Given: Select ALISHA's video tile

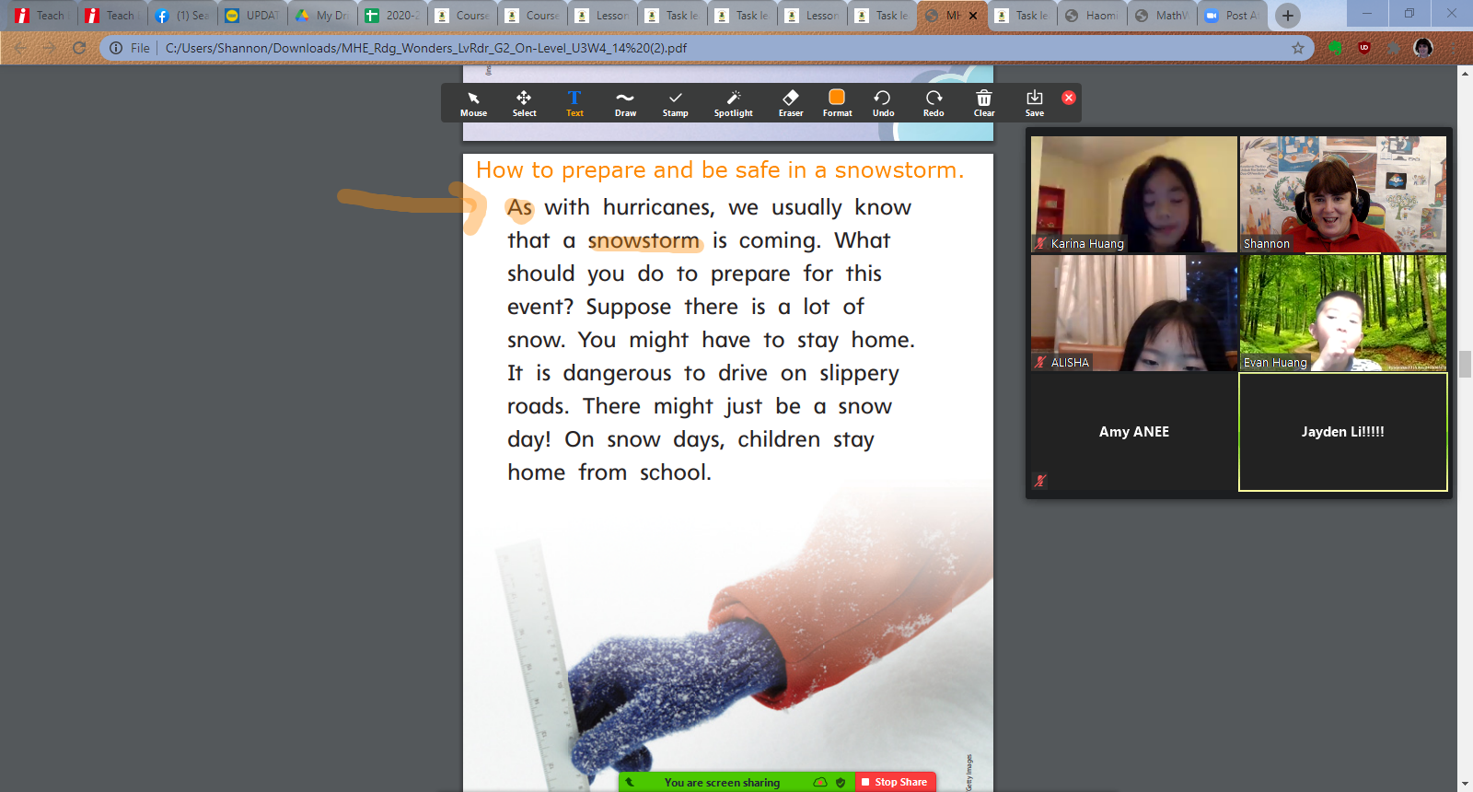Looking at the screenshot, I should tap(1134, 313).
